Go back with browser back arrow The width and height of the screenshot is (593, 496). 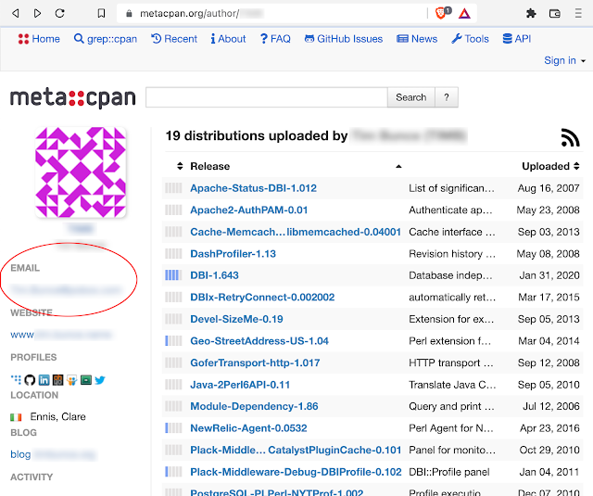(x=16, y=14)
